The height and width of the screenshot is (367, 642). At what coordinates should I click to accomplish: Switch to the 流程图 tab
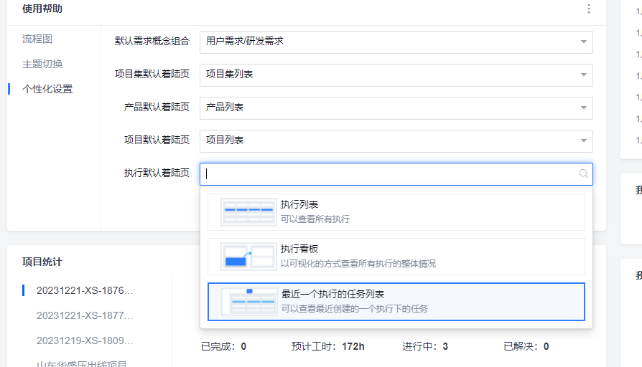point(37,39)
